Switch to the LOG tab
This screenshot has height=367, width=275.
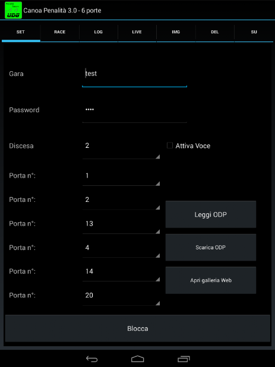click(x=98, y=32)
